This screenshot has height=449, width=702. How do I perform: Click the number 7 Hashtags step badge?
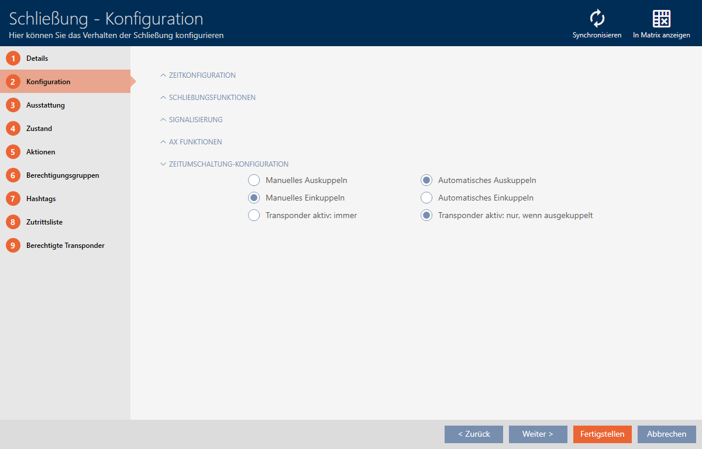(x=13, y=199)
